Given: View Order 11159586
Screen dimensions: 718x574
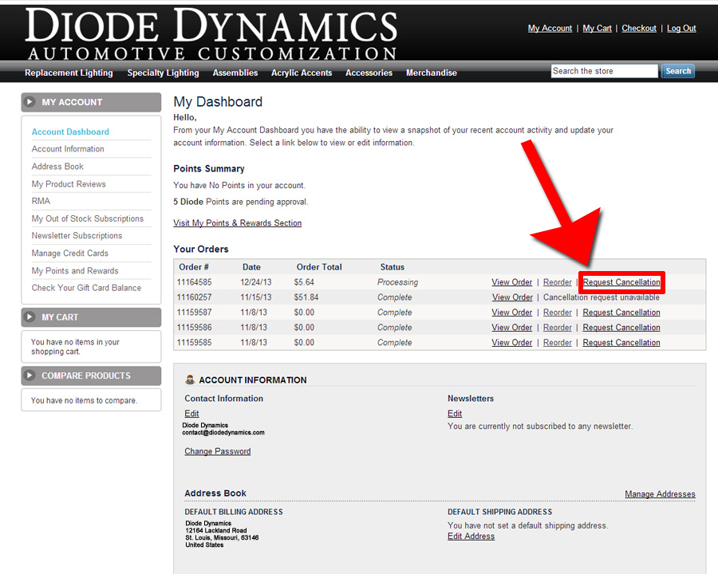Looking at the screenshot, I should (511, 328).
